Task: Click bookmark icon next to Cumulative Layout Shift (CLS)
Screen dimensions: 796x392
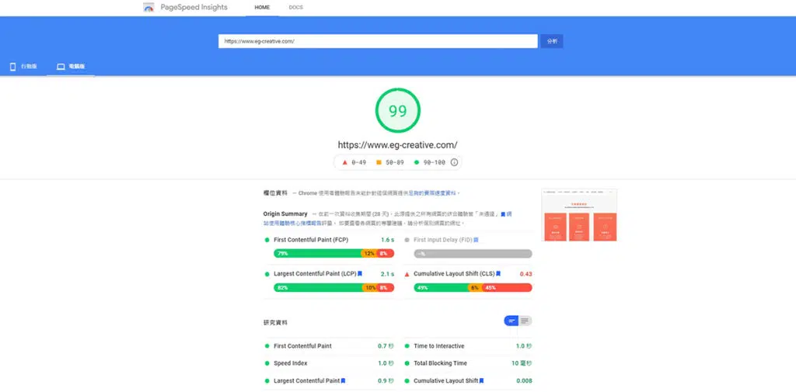Action: pos(498,274)
